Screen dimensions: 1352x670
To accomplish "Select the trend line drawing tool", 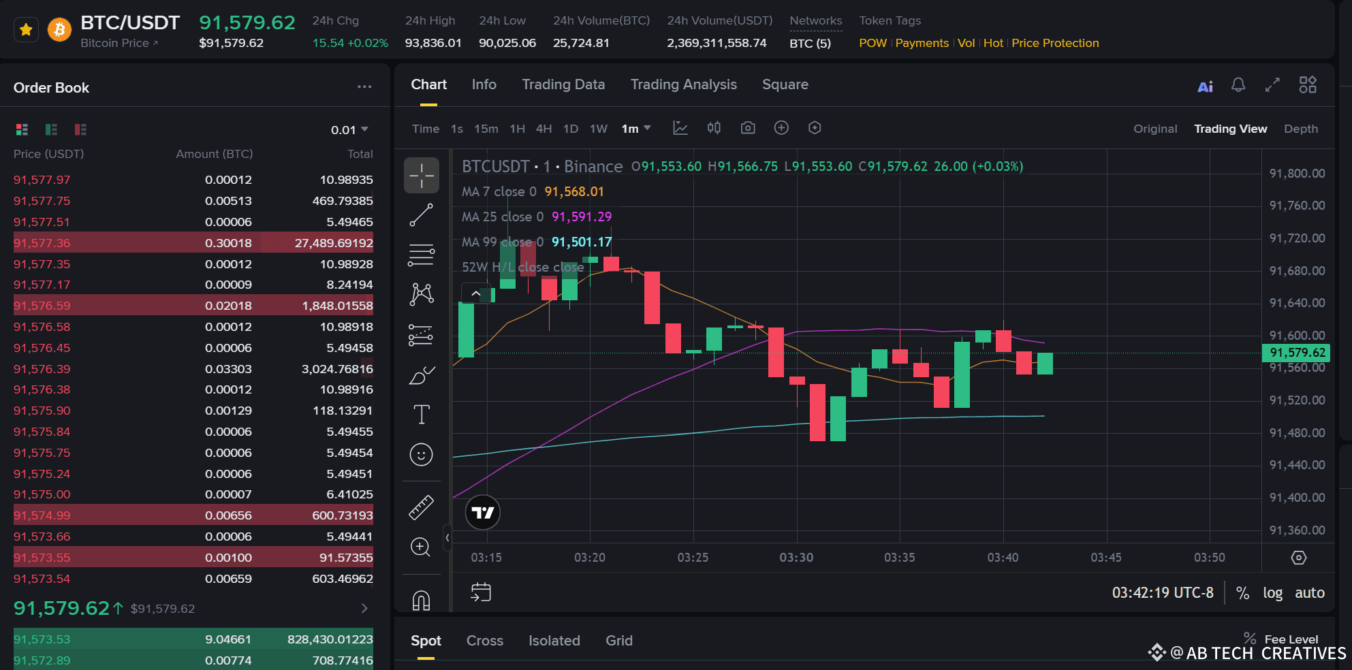I will (422, 215).
